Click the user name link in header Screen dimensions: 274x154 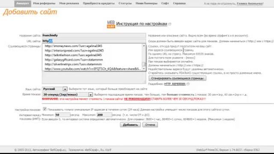250,3
